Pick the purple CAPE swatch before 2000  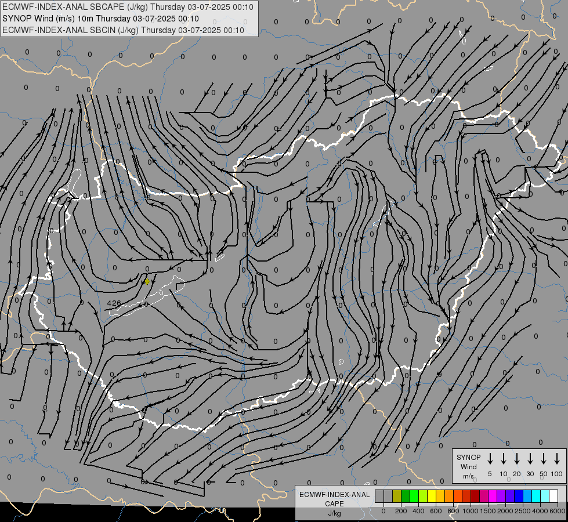tap(501, 496)
